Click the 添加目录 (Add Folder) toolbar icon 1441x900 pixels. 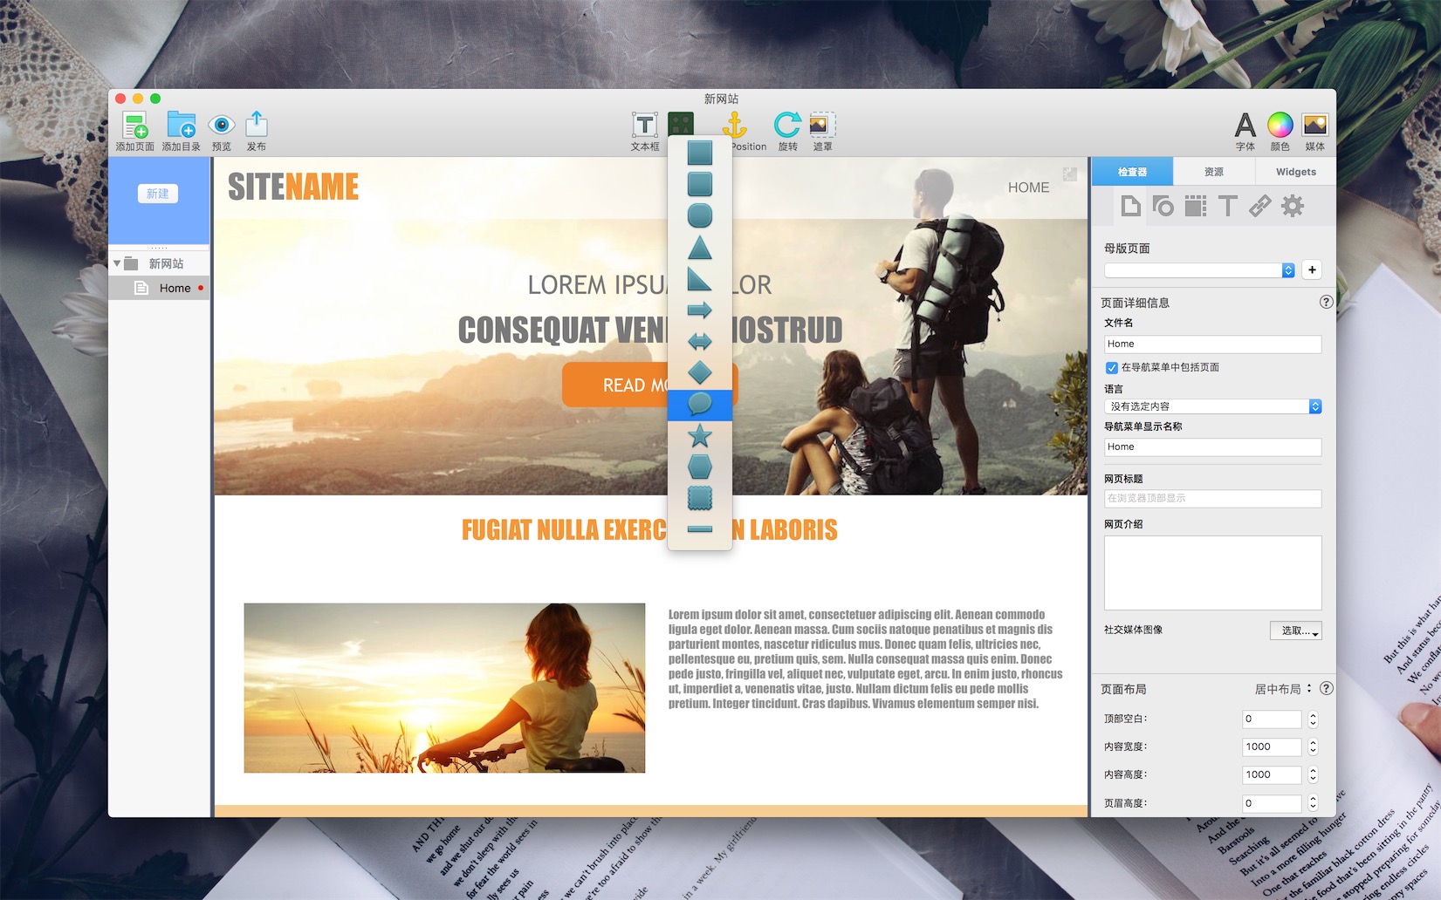pyautogui.click(x=181, y=126)
